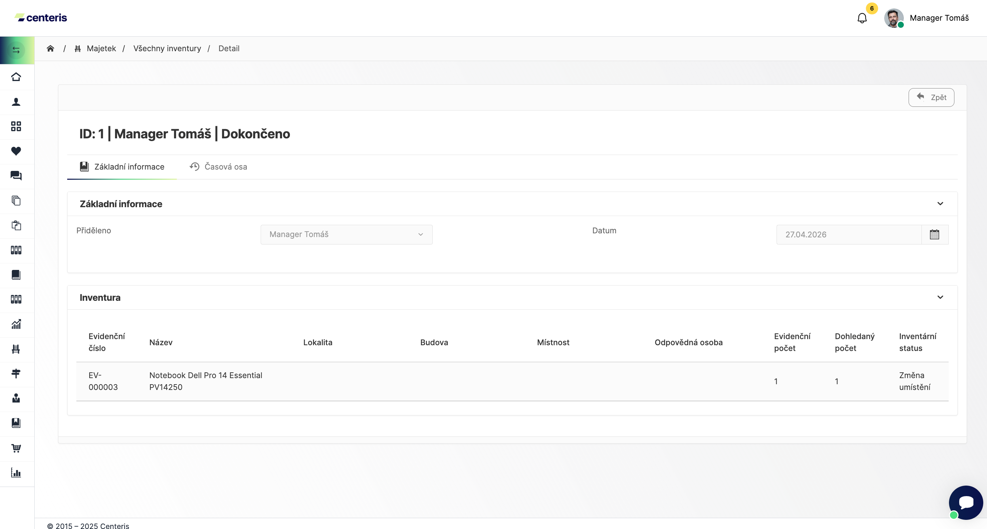Open the home icon in the sidebar

point(16,77)
